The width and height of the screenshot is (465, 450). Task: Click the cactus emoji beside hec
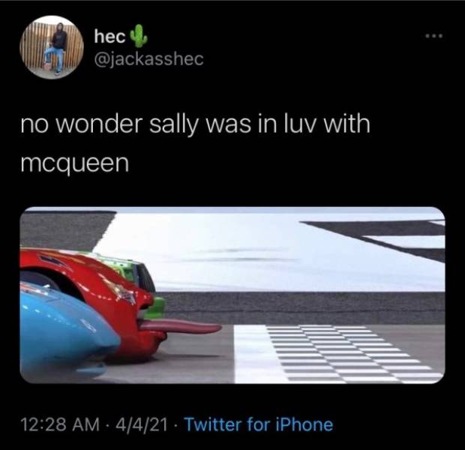(138, 36)
